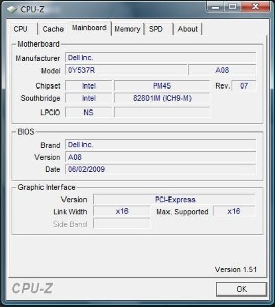Select the PCI-Express version field

174,200
